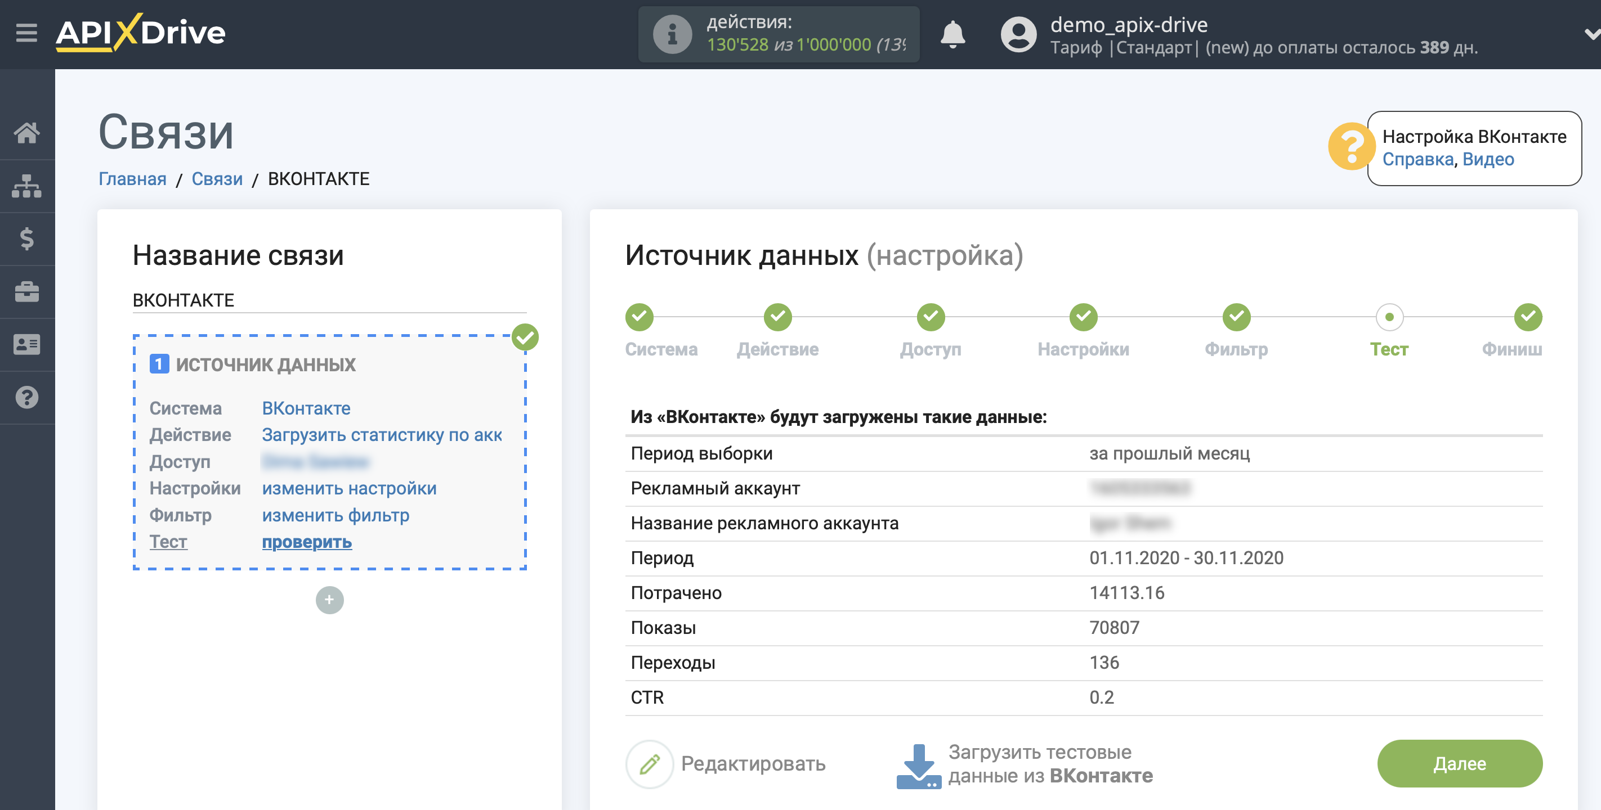Click the Потрачено value 14113.16
The height and width of the screenshot is (810, 1601).
[x=1127, y=592]
